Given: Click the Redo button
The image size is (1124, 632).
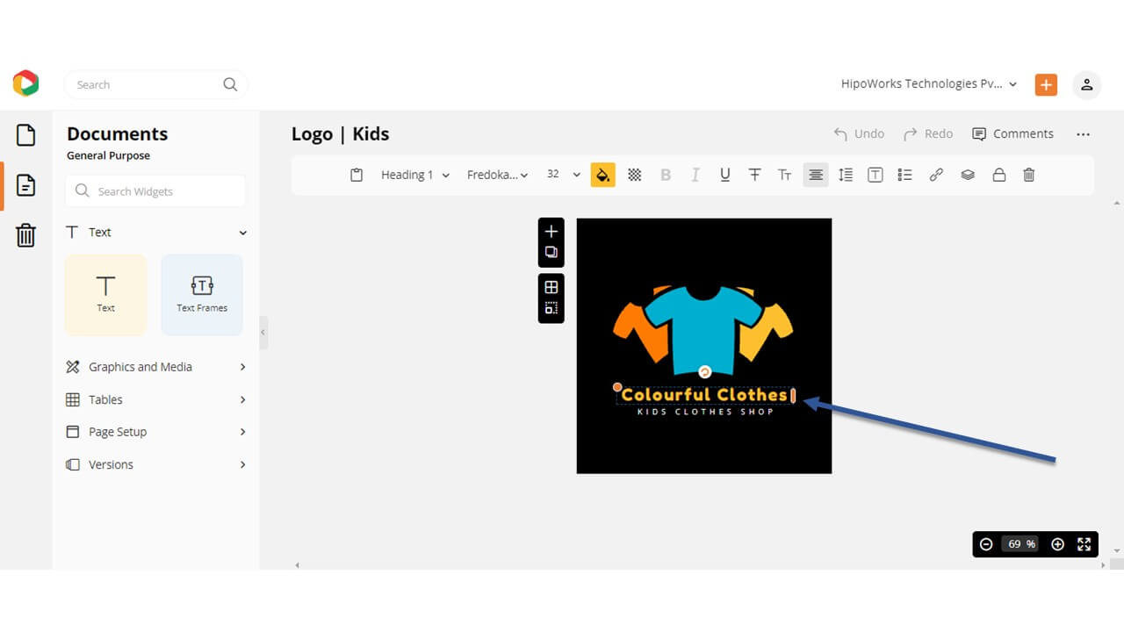Looking at the screenshot, I should [x=927, y=133].
